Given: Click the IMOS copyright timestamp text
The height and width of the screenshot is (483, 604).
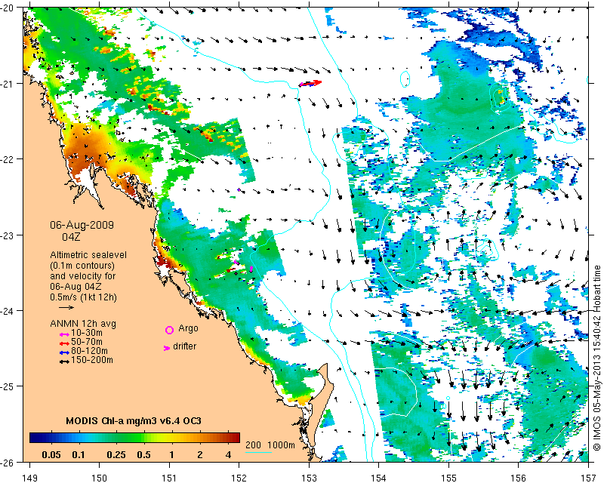Looking at the screenshot, I should point(597,358).
